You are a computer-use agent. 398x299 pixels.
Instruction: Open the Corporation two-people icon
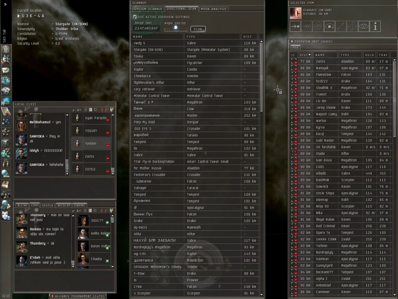tap(6, 163)
